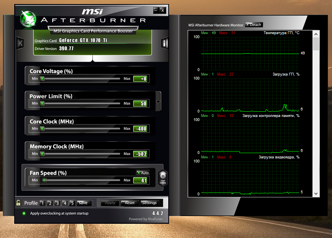Toggle the fan speed Auto button
The height and width of the screenshot is (238, 332).
(143, 173)
